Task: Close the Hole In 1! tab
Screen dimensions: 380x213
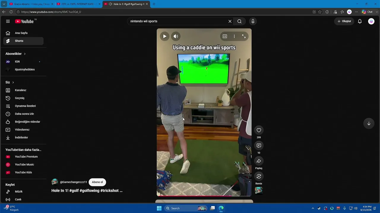Action: tap(147, 4)
